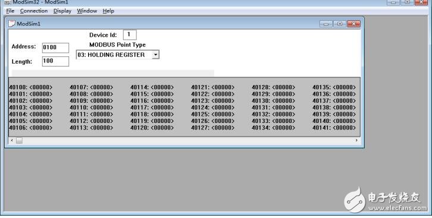The width and height of the screenshot is (432, 218).
Task: Open the Connection menu
Action: point(34,11)
